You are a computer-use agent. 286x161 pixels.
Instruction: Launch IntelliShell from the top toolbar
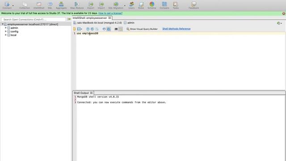(x=39, y=5)
